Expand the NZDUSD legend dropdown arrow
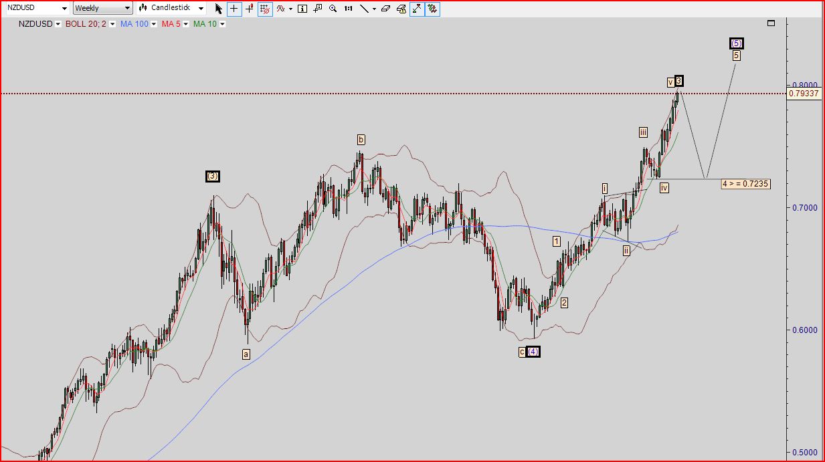Viewport: 825px width, 462px height. point(58,24)
